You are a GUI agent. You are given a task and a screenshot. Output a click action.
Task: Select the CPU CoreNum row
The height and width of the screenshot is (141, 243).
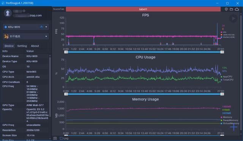(x=25, y=82)
